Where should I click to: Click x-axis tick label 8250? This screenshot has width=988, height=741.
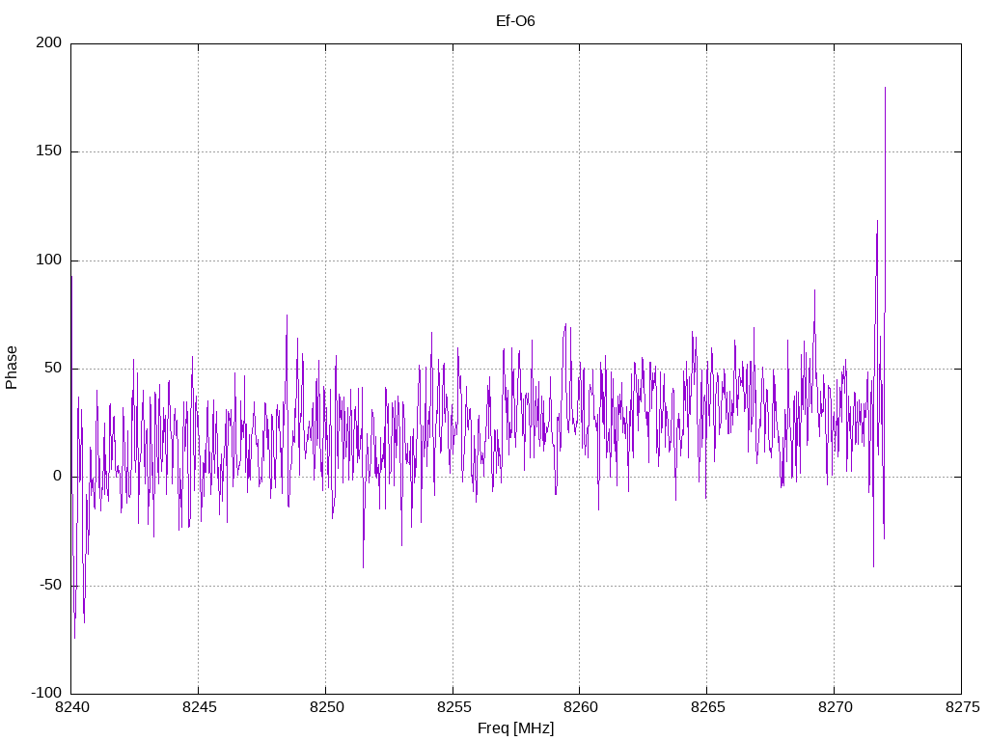click(x=326, y=707)
